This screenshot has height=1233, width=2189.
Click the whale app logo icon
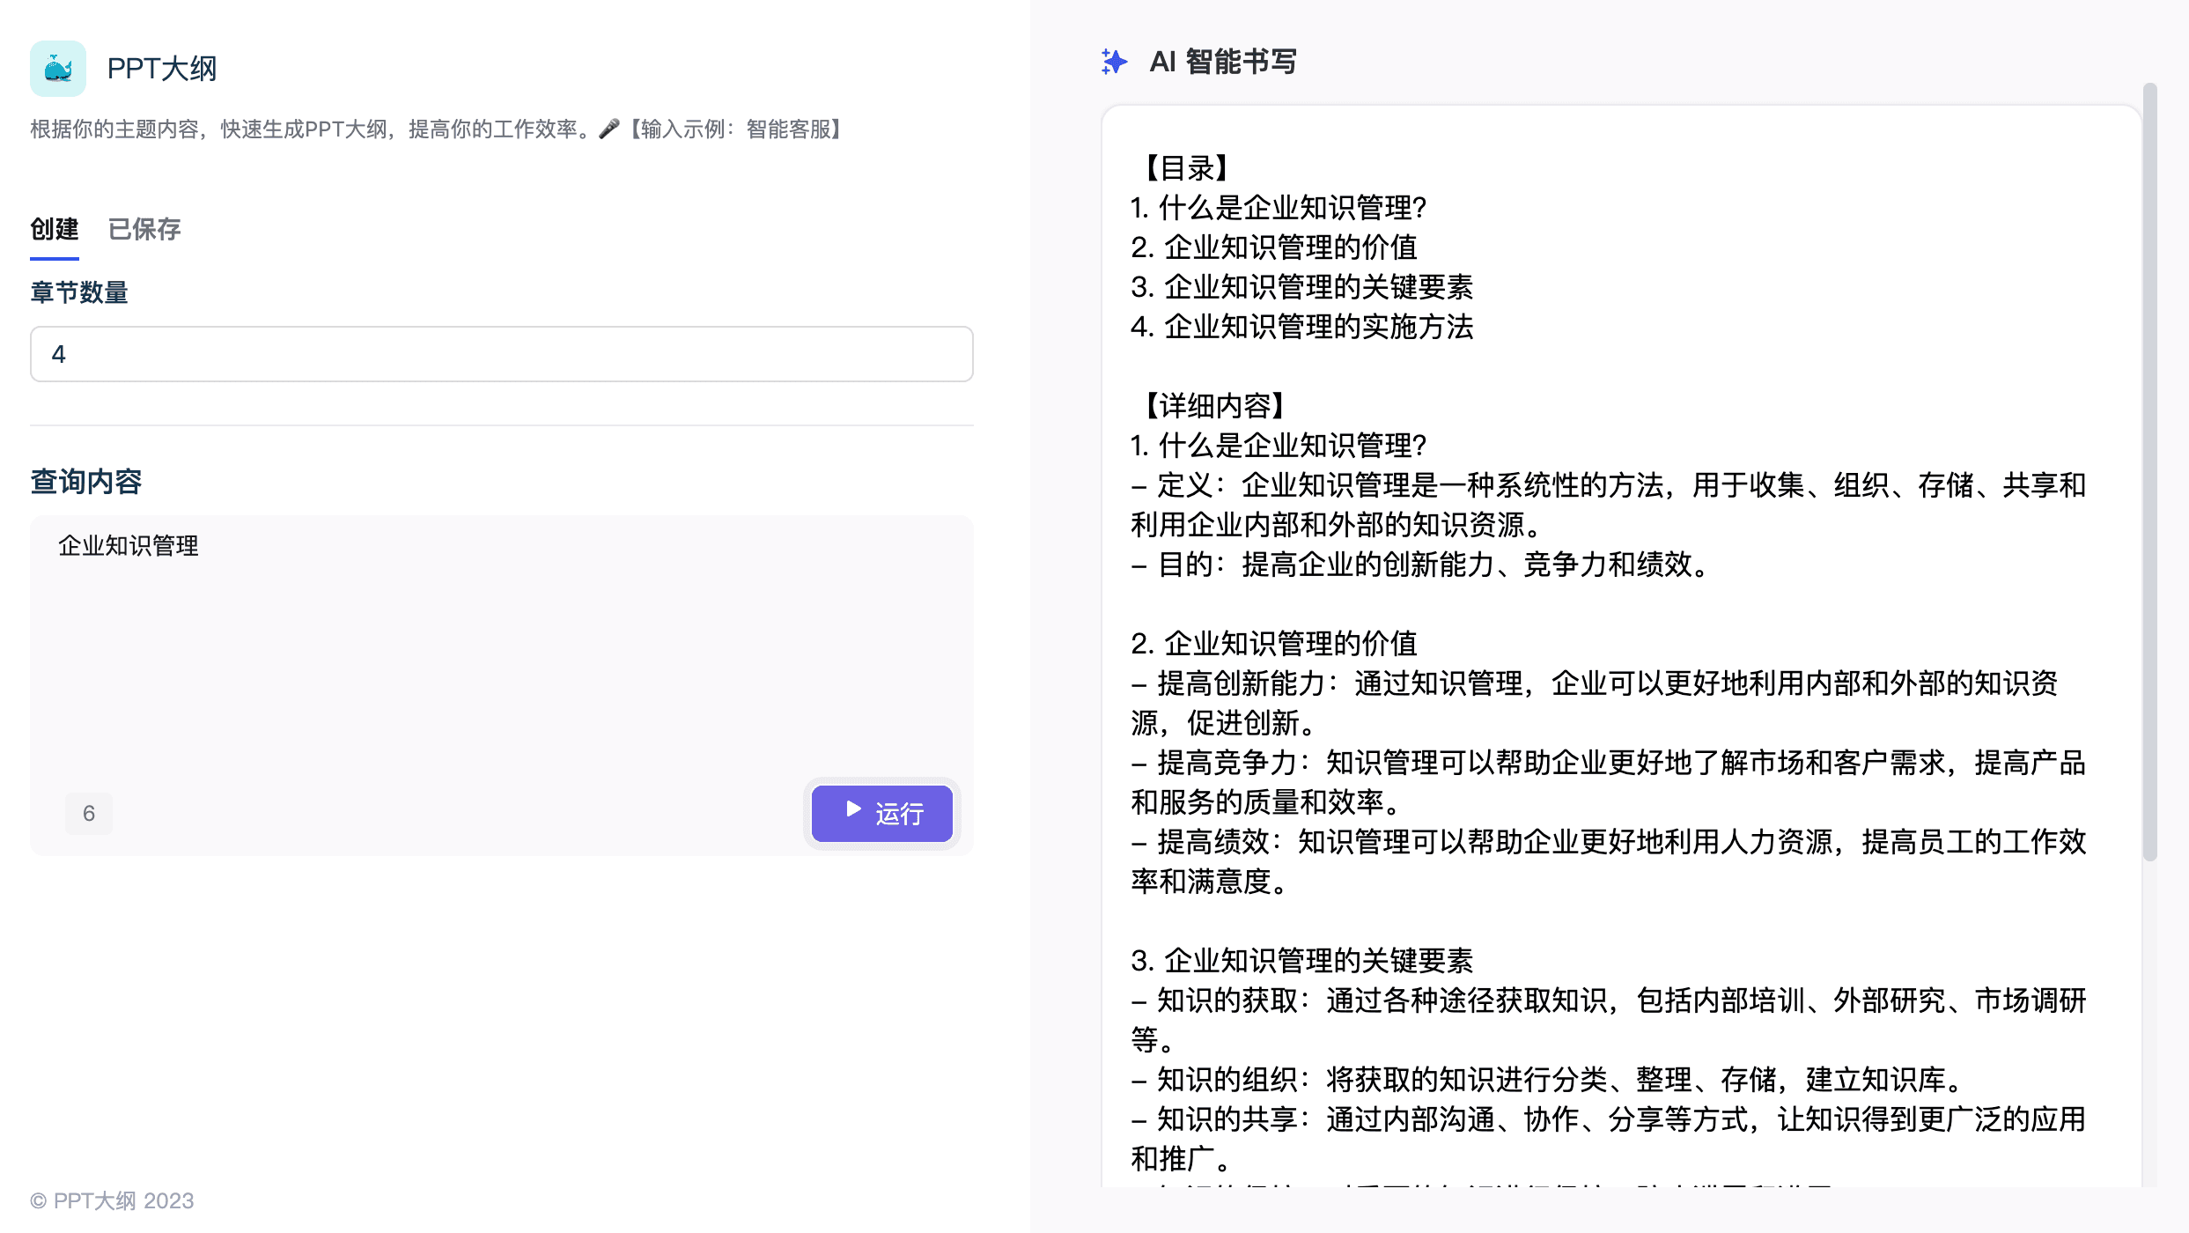click(x=58, y=69)
